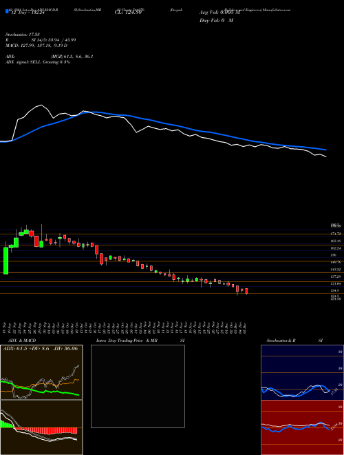Image resolution: width=344 pixels, height=455 pixels.
Task: Click the 'Intra Day Trading Price' panel title
Action: click(120, 341)
